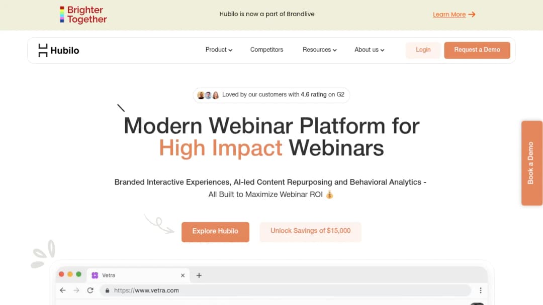Image resolution: width=543 pixels, height=305 pixels.
Task: Click the 'High Impact' orange heading text
Action: 221,148
